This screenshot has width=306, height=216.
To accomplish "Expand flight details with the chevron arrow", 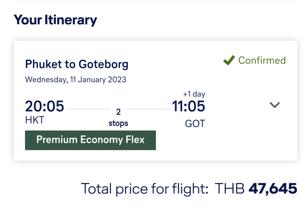I will [274, 105].
